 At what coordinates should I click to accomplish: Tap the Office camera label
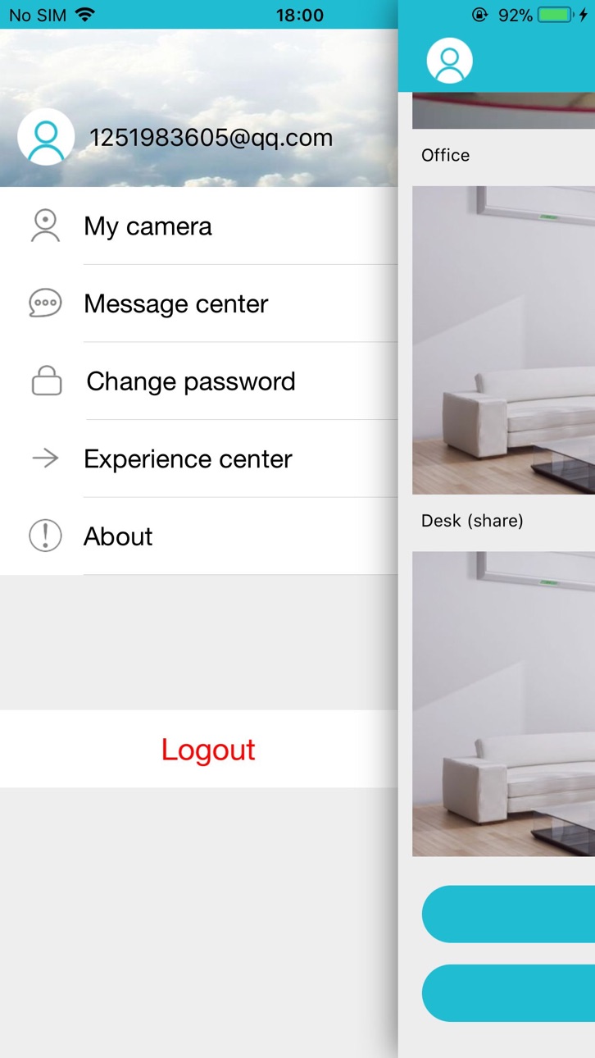tap(445, 155)
